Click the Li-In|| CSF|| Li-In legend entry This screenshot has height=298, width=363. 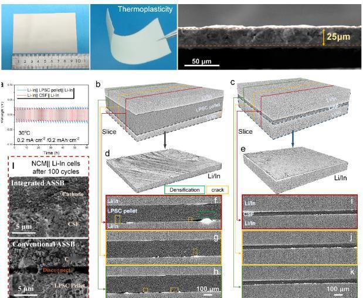(43, 95)
